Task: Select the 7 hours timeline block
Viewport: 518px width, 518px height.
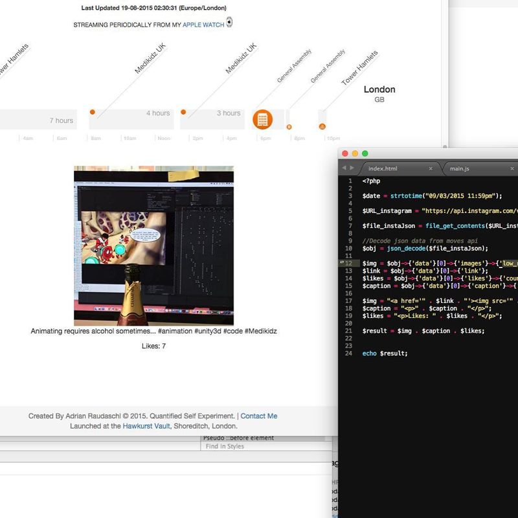Action: pos(38,120)
